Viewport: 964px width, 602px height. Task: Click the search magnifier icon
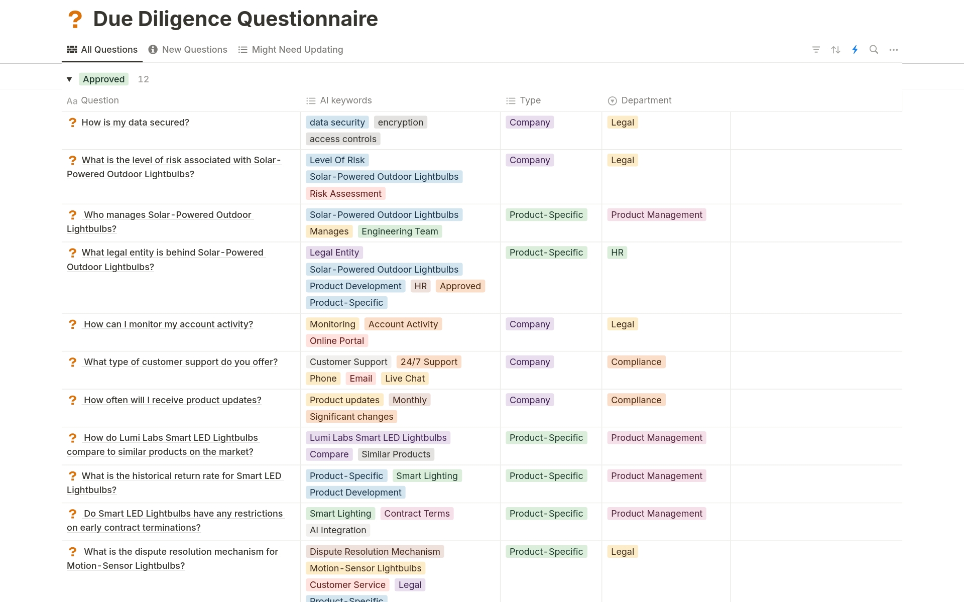pyautogui.click(x=874, y=50)
